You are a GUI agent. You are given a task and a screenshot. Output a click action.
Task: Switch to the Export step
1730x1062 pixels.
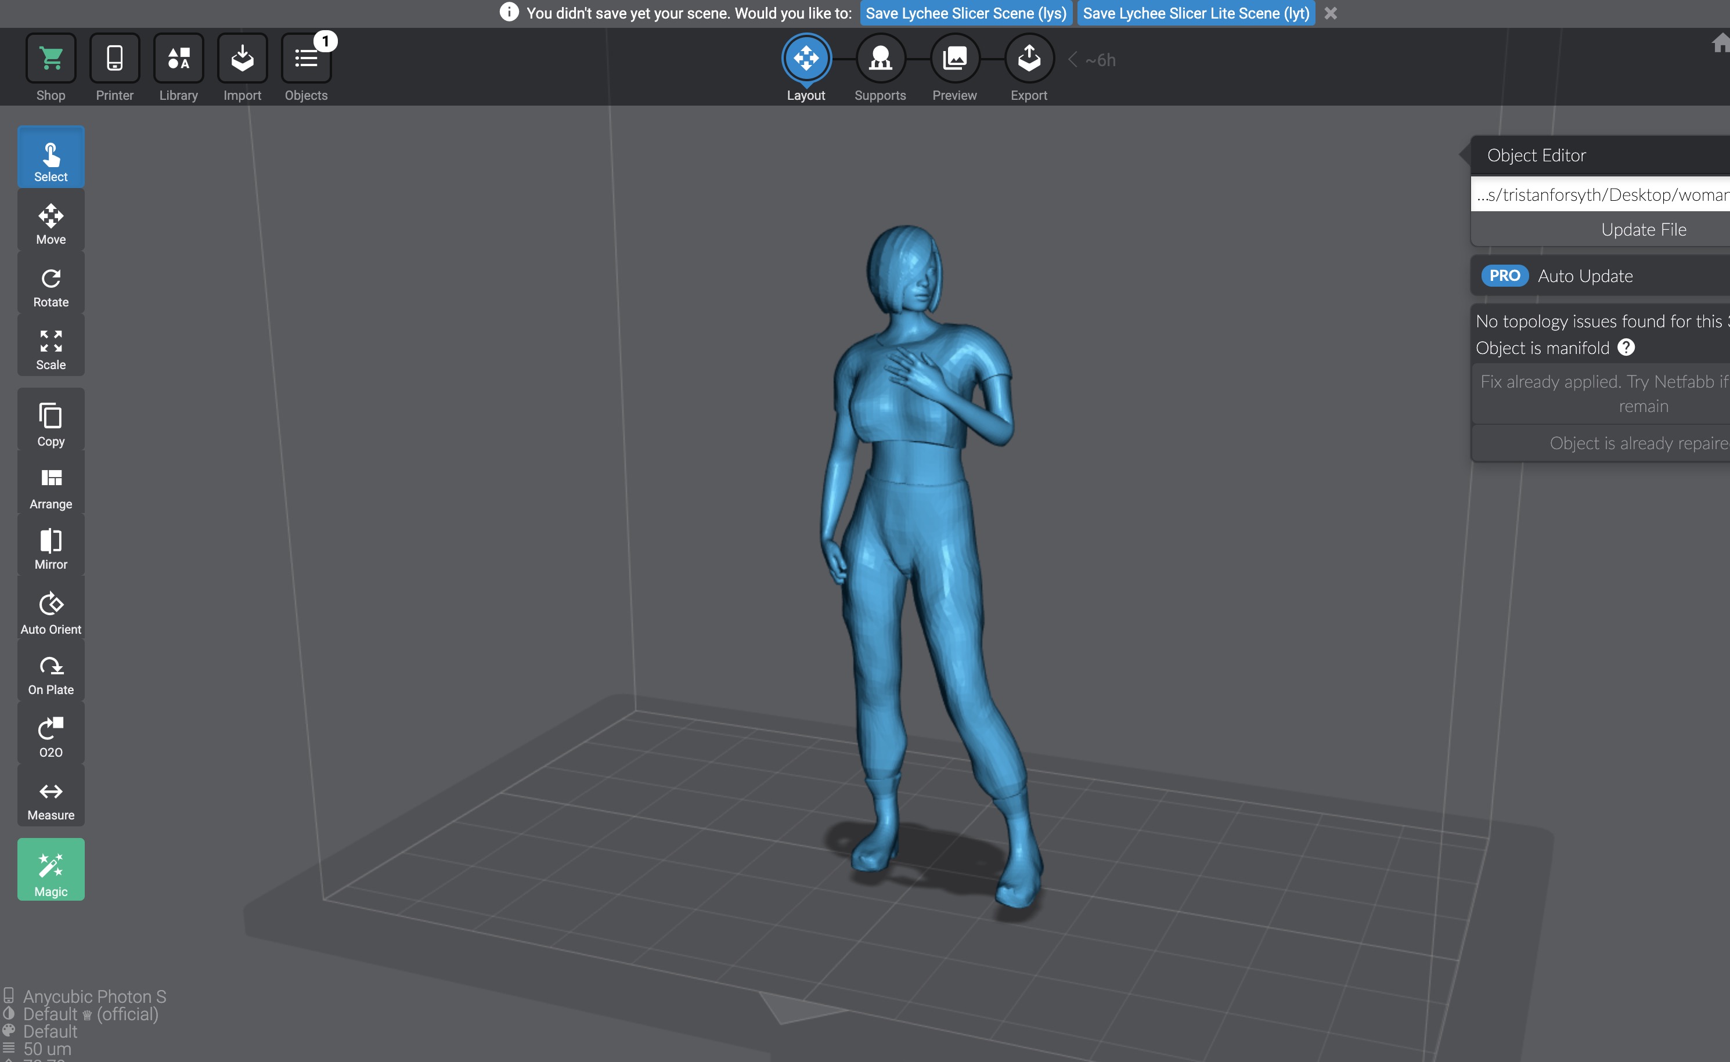click(1029, 58)
